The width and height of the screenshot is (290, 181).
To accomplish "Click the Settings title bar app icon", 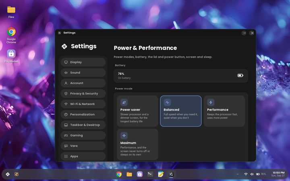I will click(59, 33).
